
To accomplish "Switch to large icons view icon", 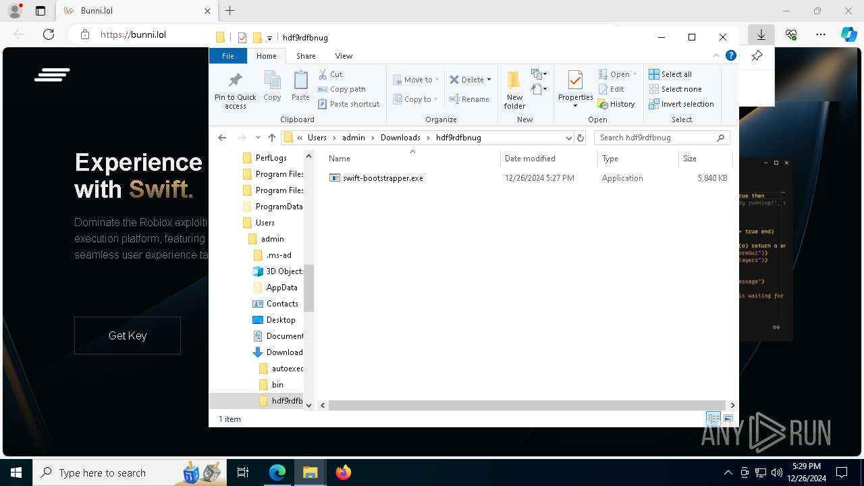I will (728, 419).
